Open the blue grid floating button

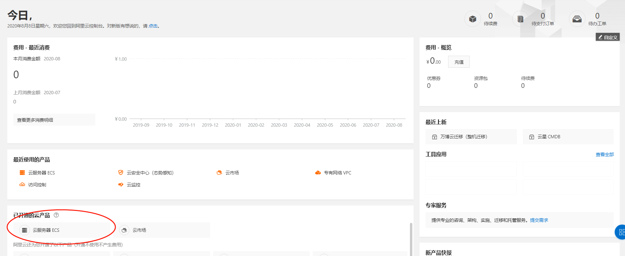click(x=621, y=232)
